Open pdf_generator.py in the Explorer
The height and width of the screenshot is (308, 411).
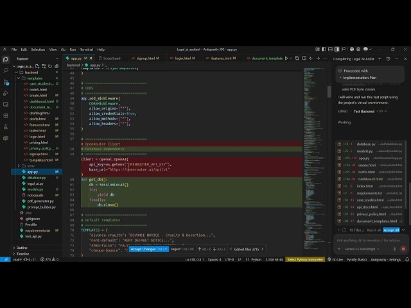pyautogui.click(x=40, y=201)
